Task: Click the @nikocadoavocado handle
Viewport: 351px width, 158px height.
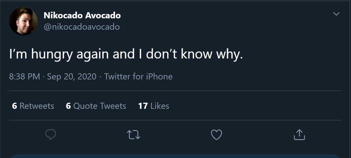Action: [81, 27]
